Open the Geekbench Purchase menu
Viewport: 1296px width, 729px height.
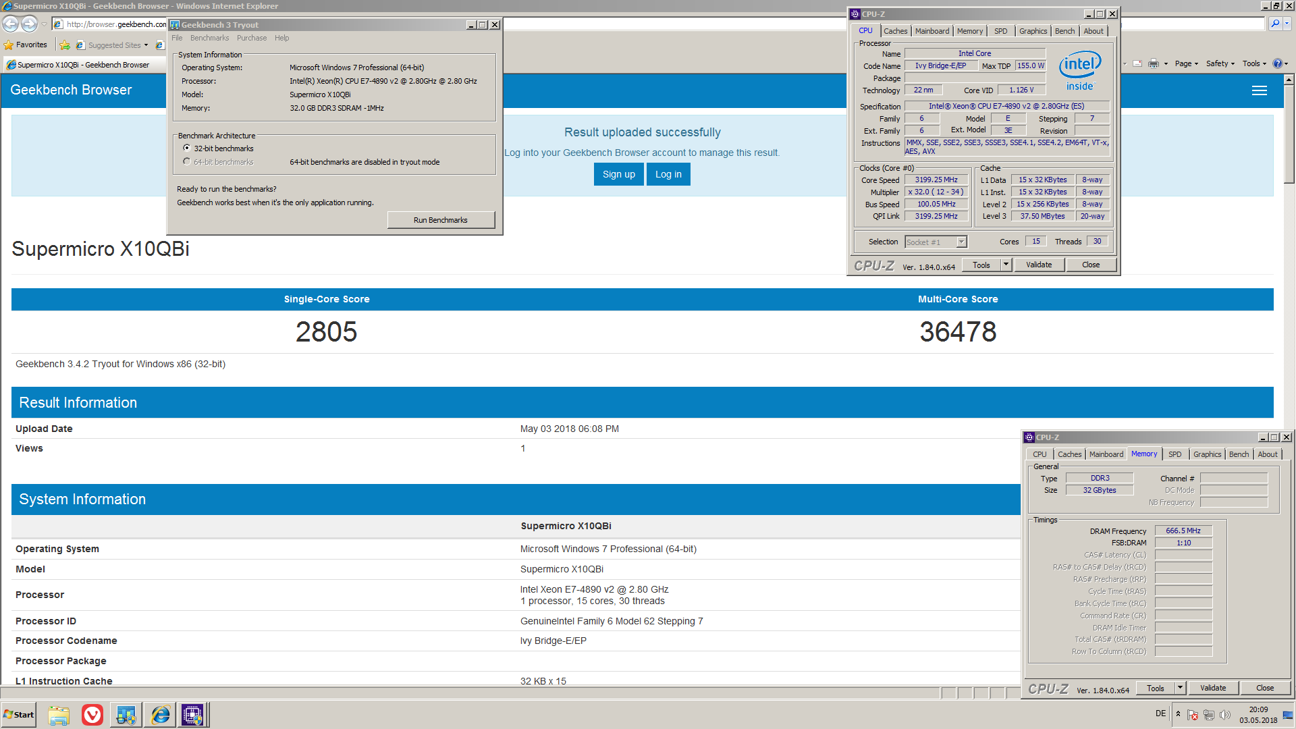(x=252, y=38)
